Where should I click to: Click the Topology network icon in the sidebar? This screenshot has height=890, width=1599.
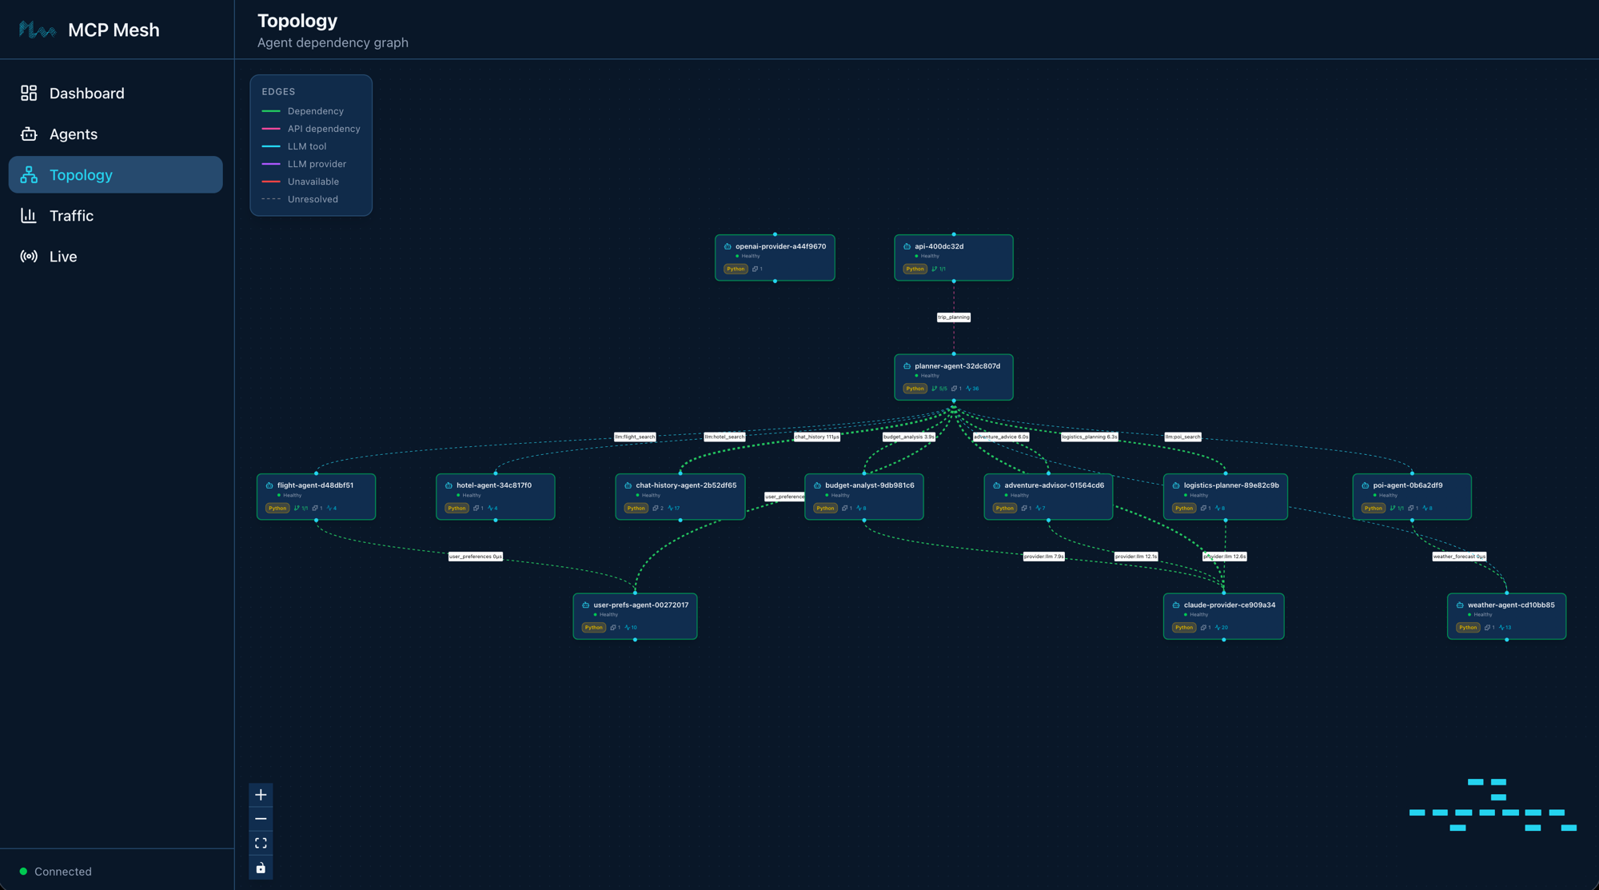pyautogui.click(x=29, y=174)
